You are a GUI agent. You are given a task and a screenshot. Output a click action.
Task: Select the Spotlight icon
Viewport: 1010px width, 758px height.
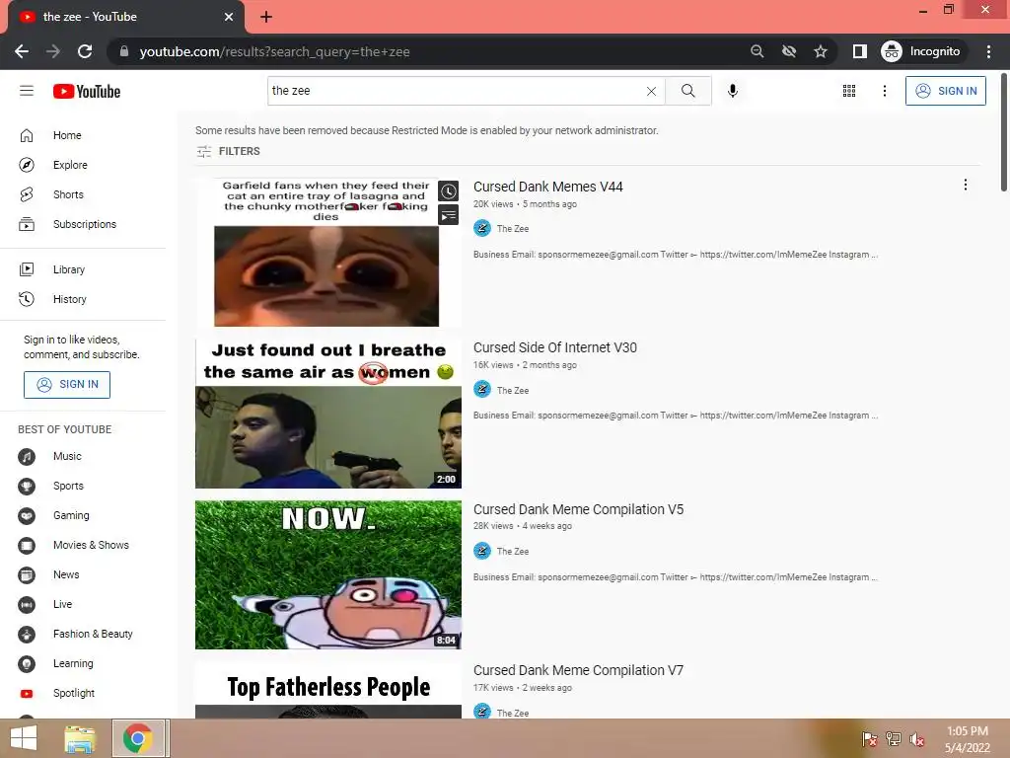[x=27, y=694]
